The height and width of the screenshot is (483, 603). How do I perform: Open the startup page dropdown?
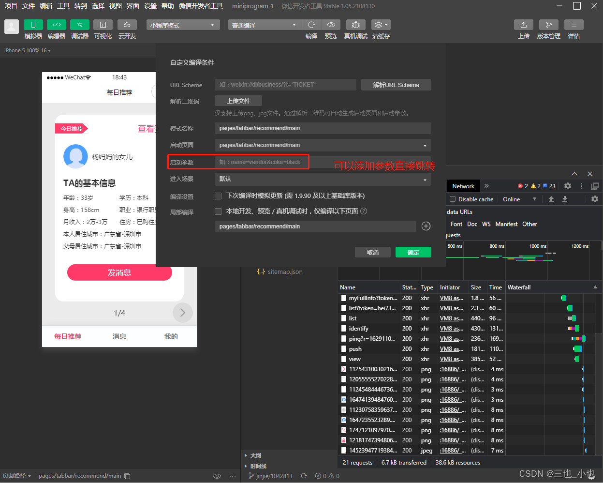pyautogui.click(x=323, y=145)
